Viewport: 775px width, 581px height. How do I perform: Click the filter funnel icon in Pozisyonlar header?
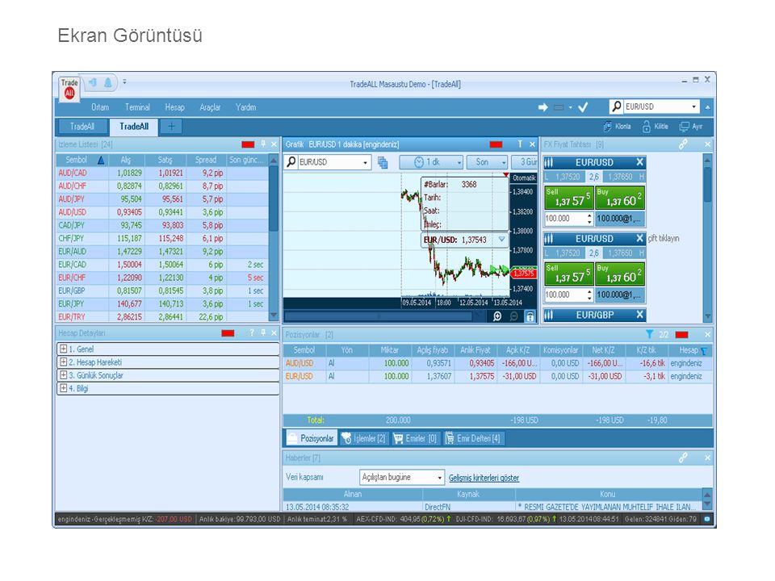649,334
